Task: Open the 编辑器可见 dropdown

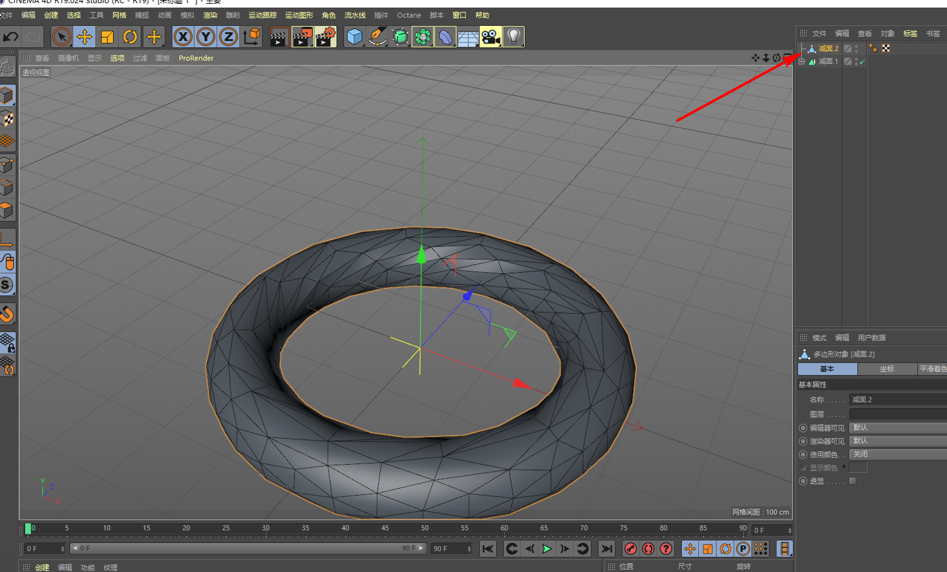Action: click(x=898, y=428)
